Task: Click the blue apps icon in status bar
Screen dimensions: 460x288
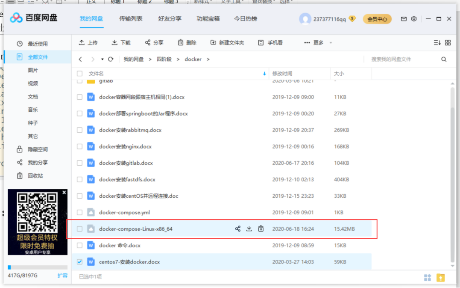Action: coord(428,277)
